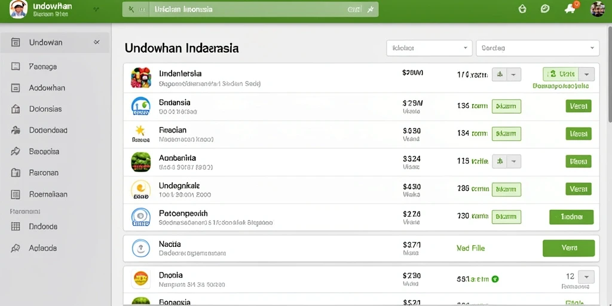The height and width of the screenshot is (306, 612).
Task: Click the Sndansia app icon
Action: 141,106
